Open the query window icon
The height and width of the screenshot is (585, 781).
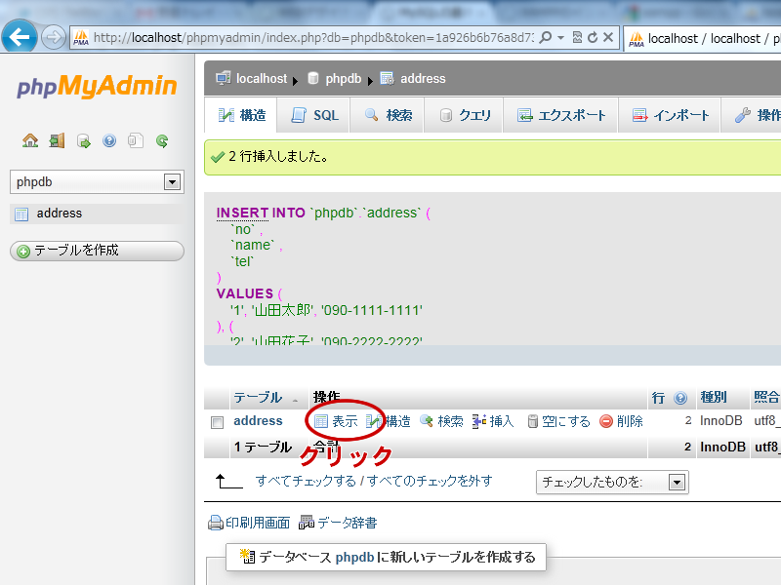coord(83,140)
